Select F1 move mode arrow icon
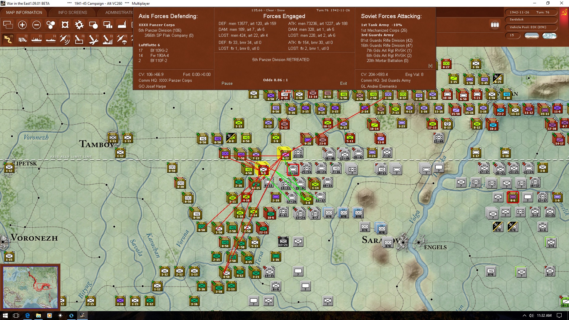This screenshot has width=569, height=320. click(8, 39)
